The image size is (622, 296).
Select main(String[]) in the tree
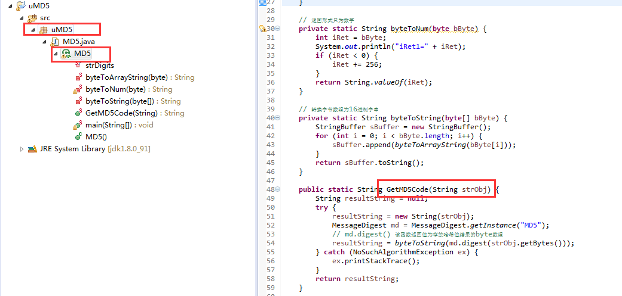pos(120,125)
